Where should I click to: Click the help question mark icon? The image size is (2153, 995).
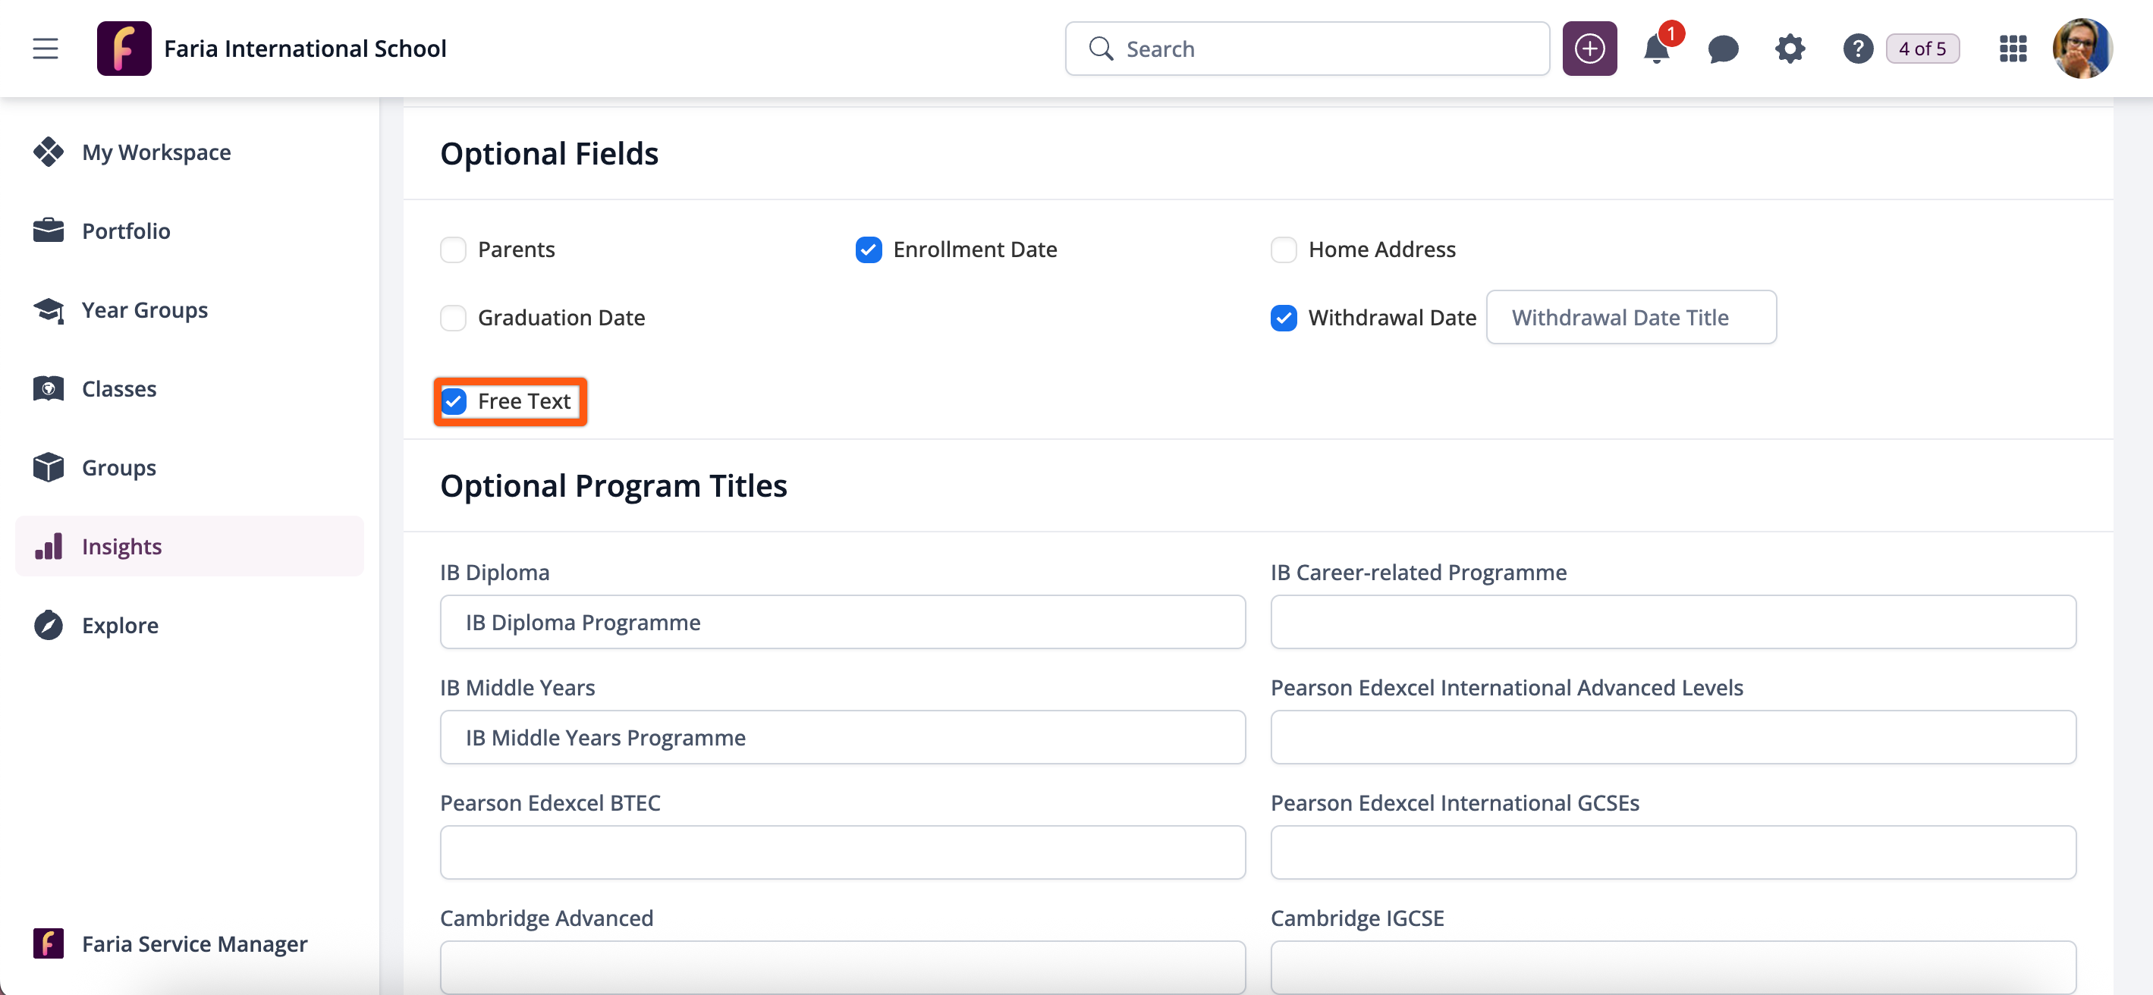[x=1857, y=49]
